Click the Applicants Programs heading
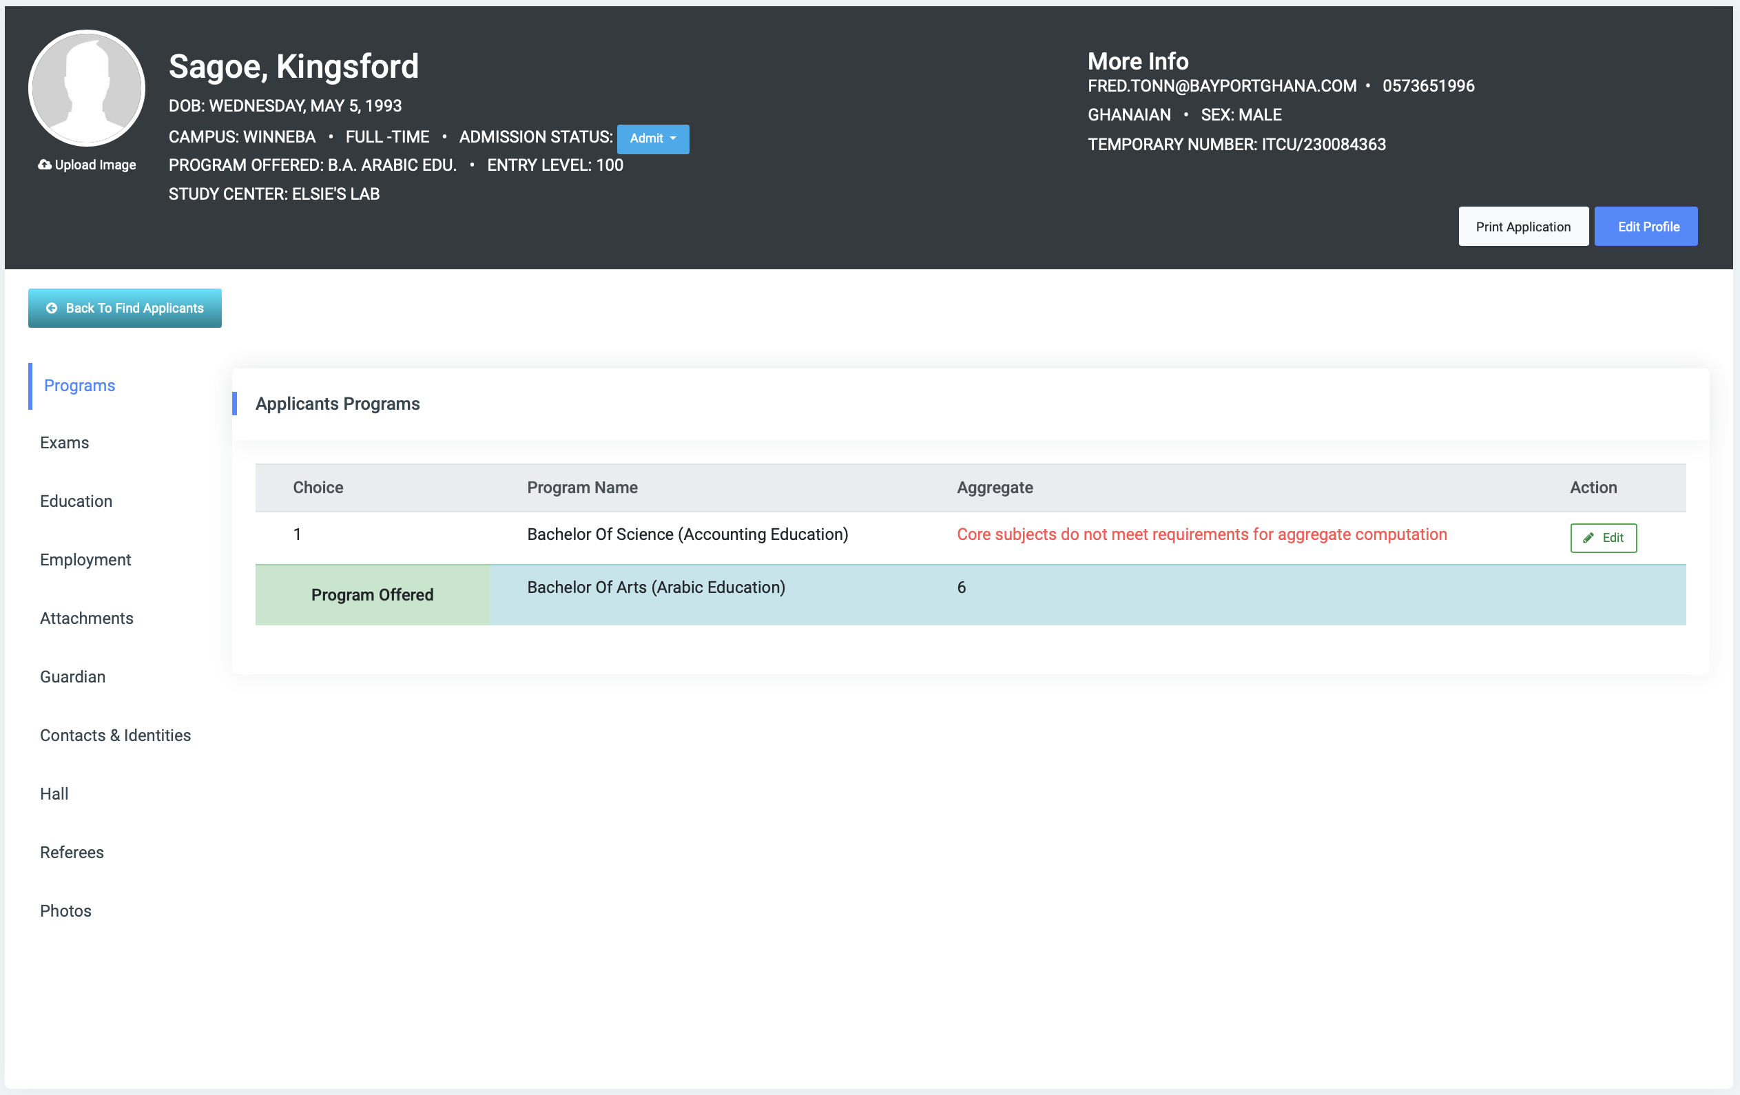Image resolution: width=1740 pixels, height=1095 pixels. [338, 404]
